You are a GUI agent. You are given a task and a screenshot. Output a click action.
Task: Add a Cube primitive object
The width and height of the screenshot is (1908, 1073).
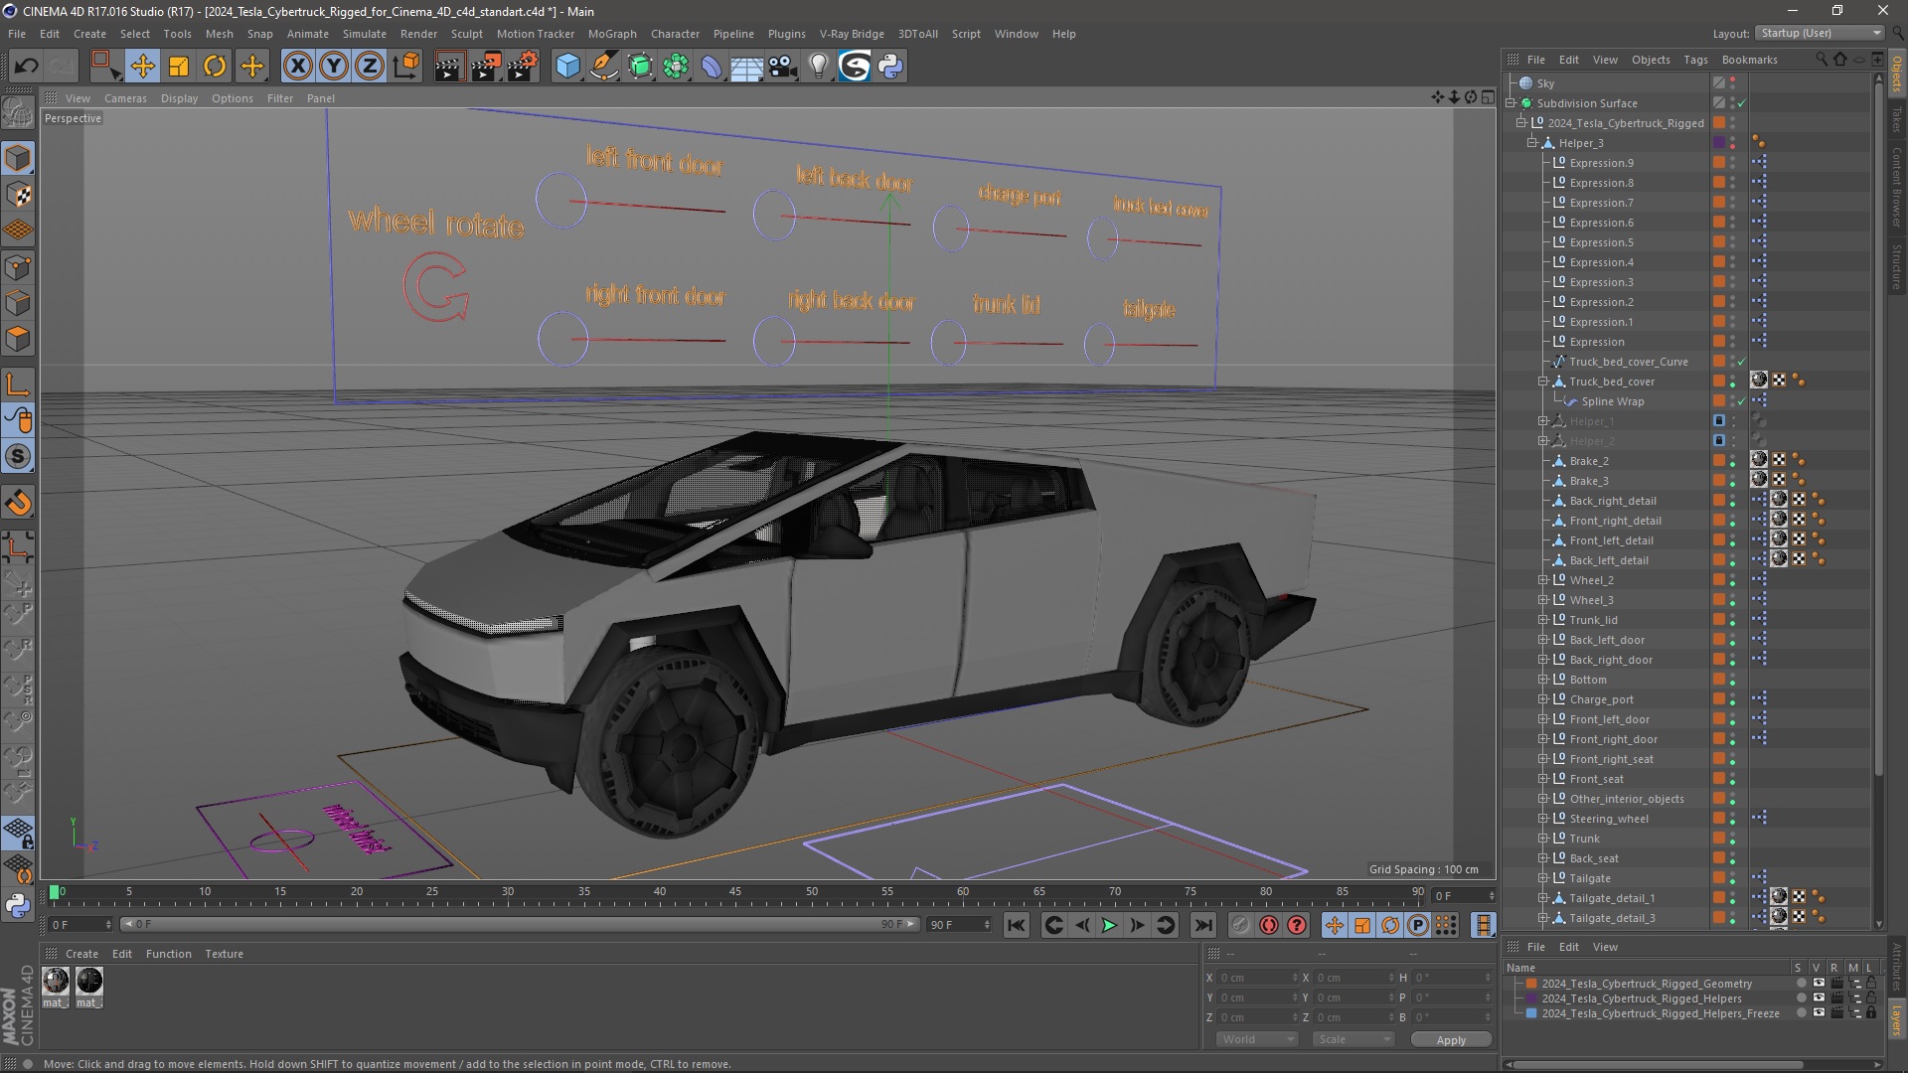(x=567, y=67)
